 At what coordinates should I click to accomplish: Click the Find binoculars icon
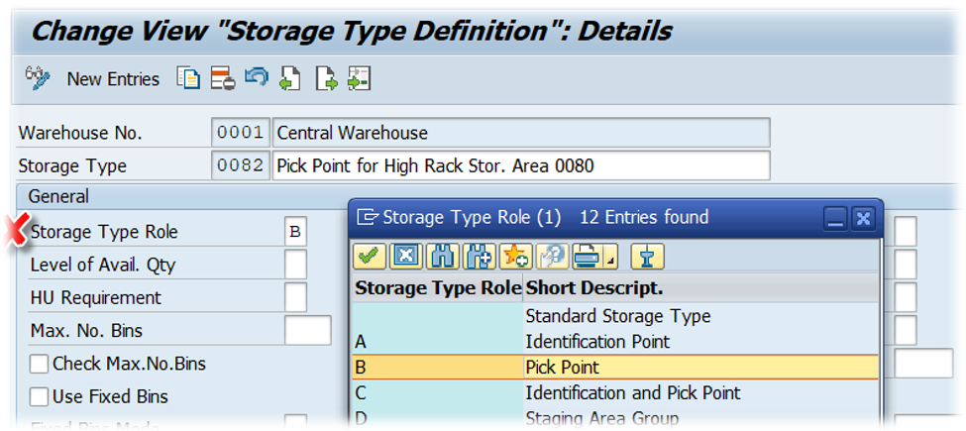pos(442,258)
